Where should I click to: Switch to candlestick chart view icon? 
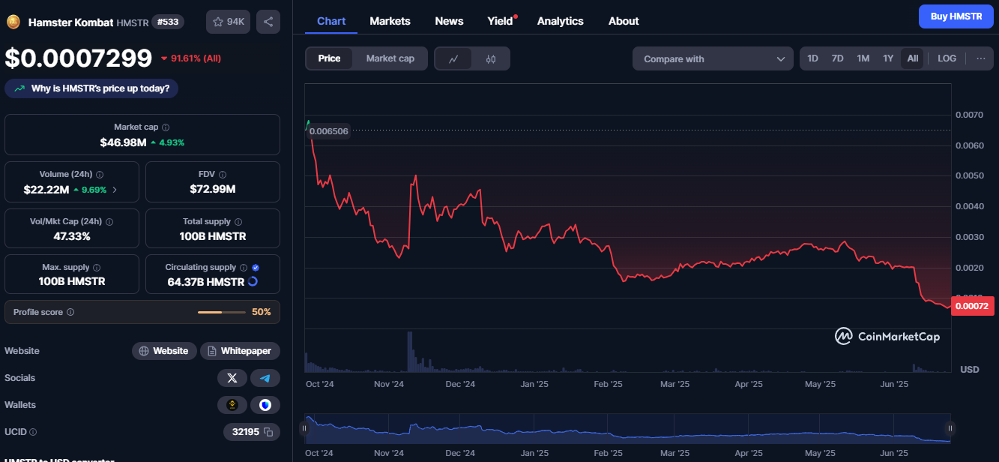pyautogui.click(x=491, y=58)
